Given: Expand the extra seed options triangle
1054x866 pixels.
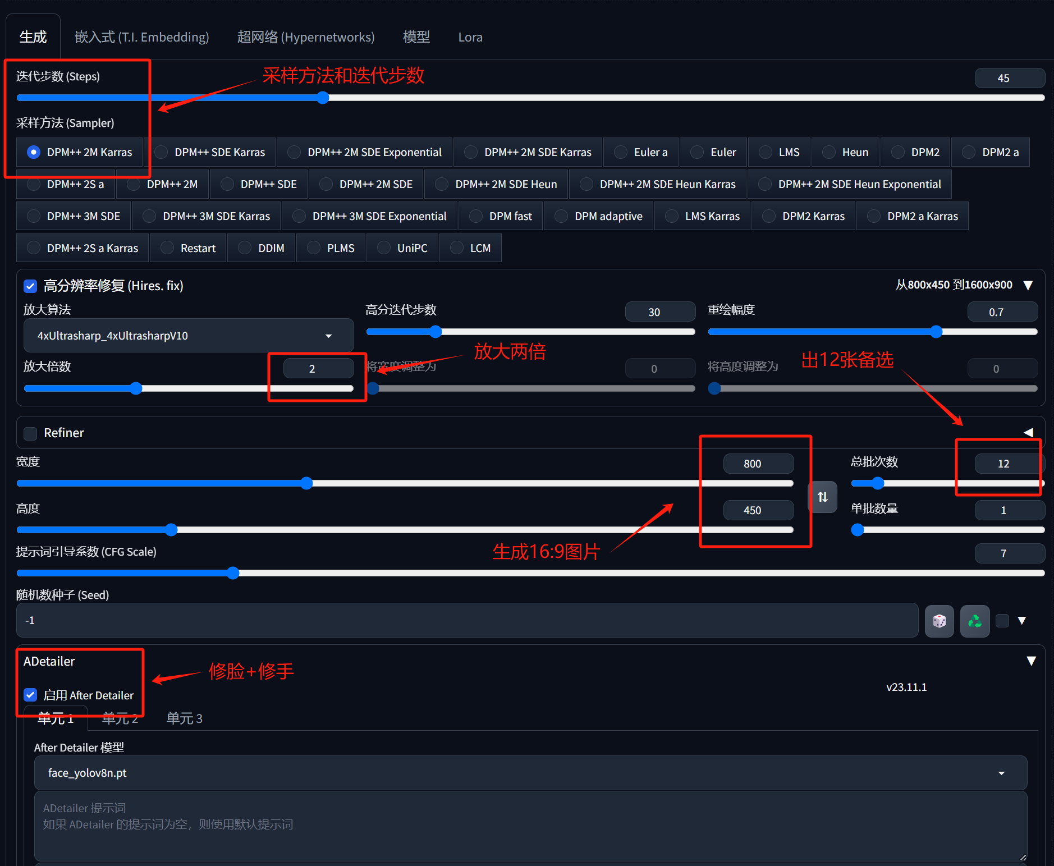Looking at the screenshot, I should [1022, 621].
